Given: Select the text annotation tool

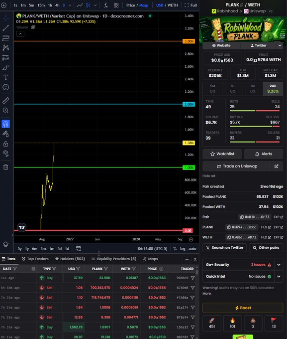Looking at the screenshot, I should pos(6,77).
